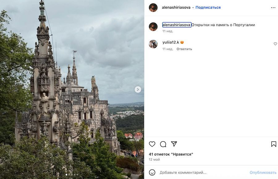This screenshot has height=179, width=278.
Task: Open alenashiriasova's avatar in the post header
Action: click(153, 7)
